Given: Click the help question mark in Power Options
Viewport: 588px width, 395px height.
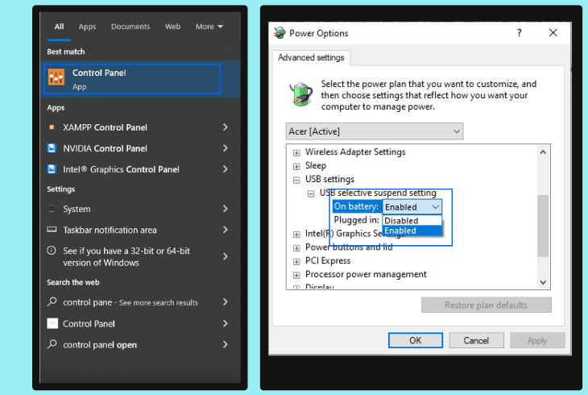Looking at the screenshot, I should 519,33.
